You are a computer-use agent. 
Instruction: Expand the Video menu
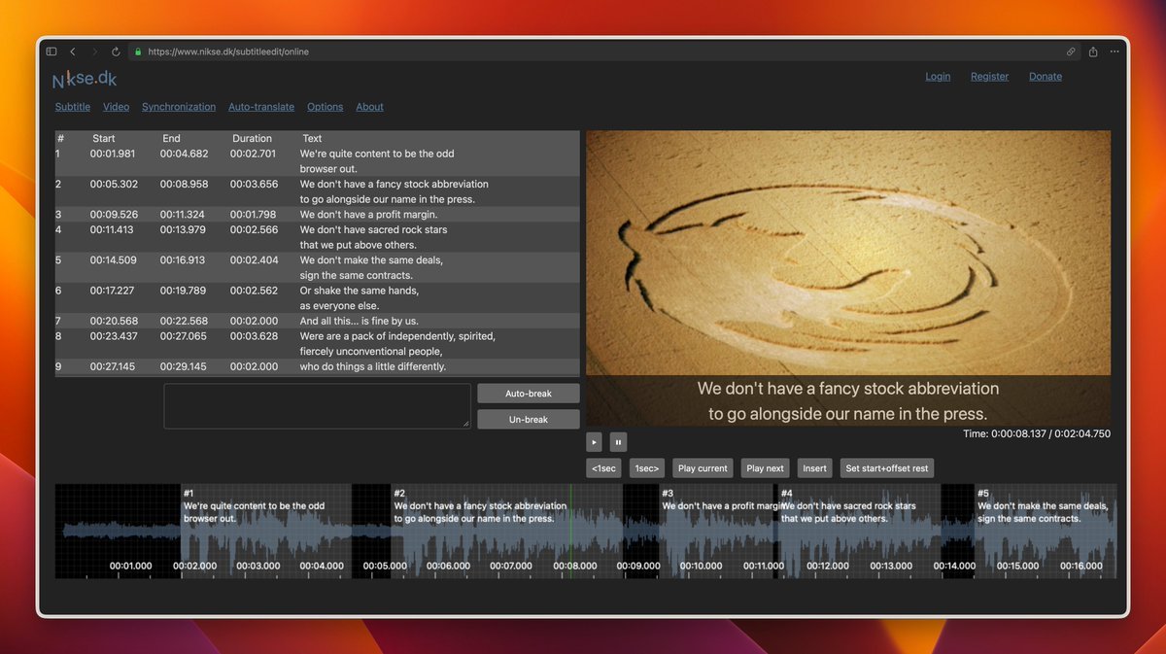(116, 107)
